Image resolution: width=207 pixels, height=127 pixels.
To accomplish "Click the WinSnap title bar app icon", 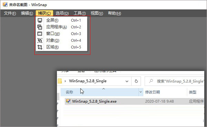I will pyautogui.click(x=5, y=4).
